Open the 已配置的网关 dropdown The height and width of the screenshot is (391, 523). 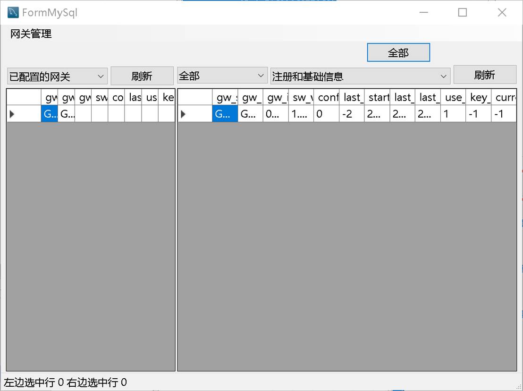tap(57, 76)
